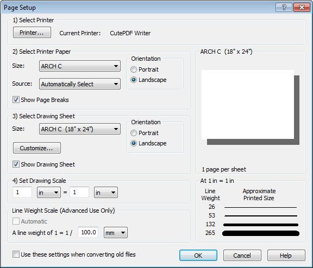Viewport: 313px width, 268px height.
Task: Open the paper Source dropdown
Action: pyautogui.click(x=80, y=84)
